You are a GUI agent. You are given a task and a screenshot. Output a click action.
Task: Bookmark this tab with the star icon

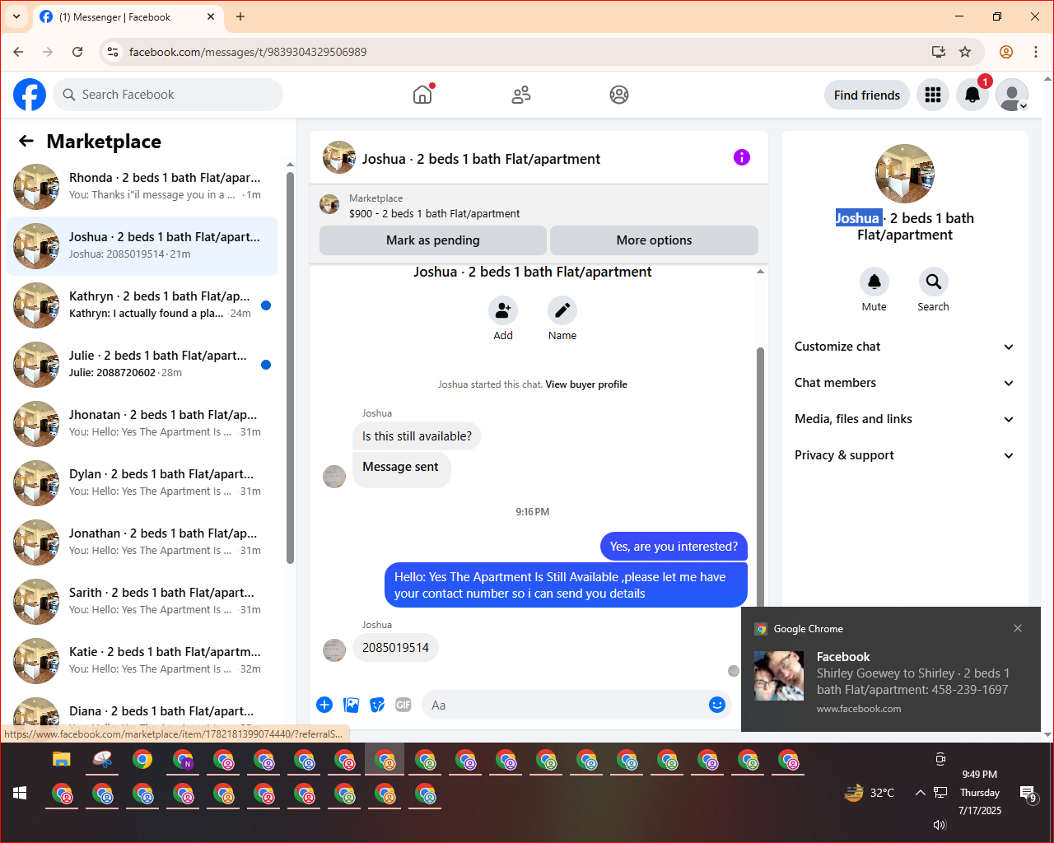pos(965,52)
